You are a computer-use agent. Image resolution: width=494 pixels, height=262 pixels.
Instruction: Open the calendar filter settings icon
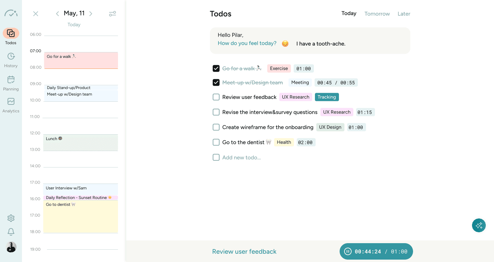(112, 14)
